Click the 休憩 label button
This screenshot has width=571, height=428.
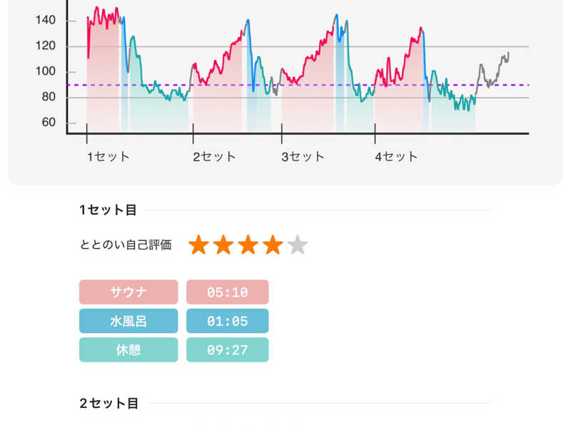pyautogui.click(x=128, y=350)
